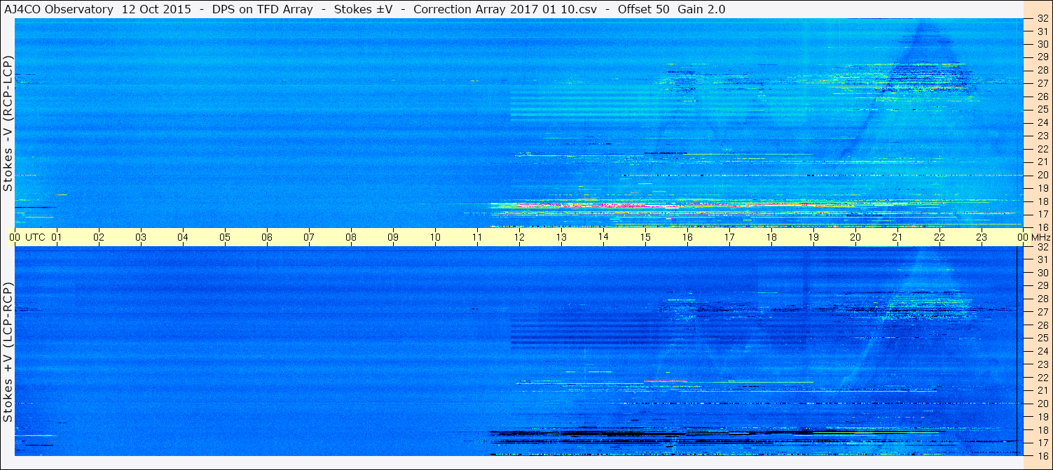Select the 13 hour tick on UTC axis
Screen dimensions: 1053x470
pyautogui.click(x=561, y=237)
